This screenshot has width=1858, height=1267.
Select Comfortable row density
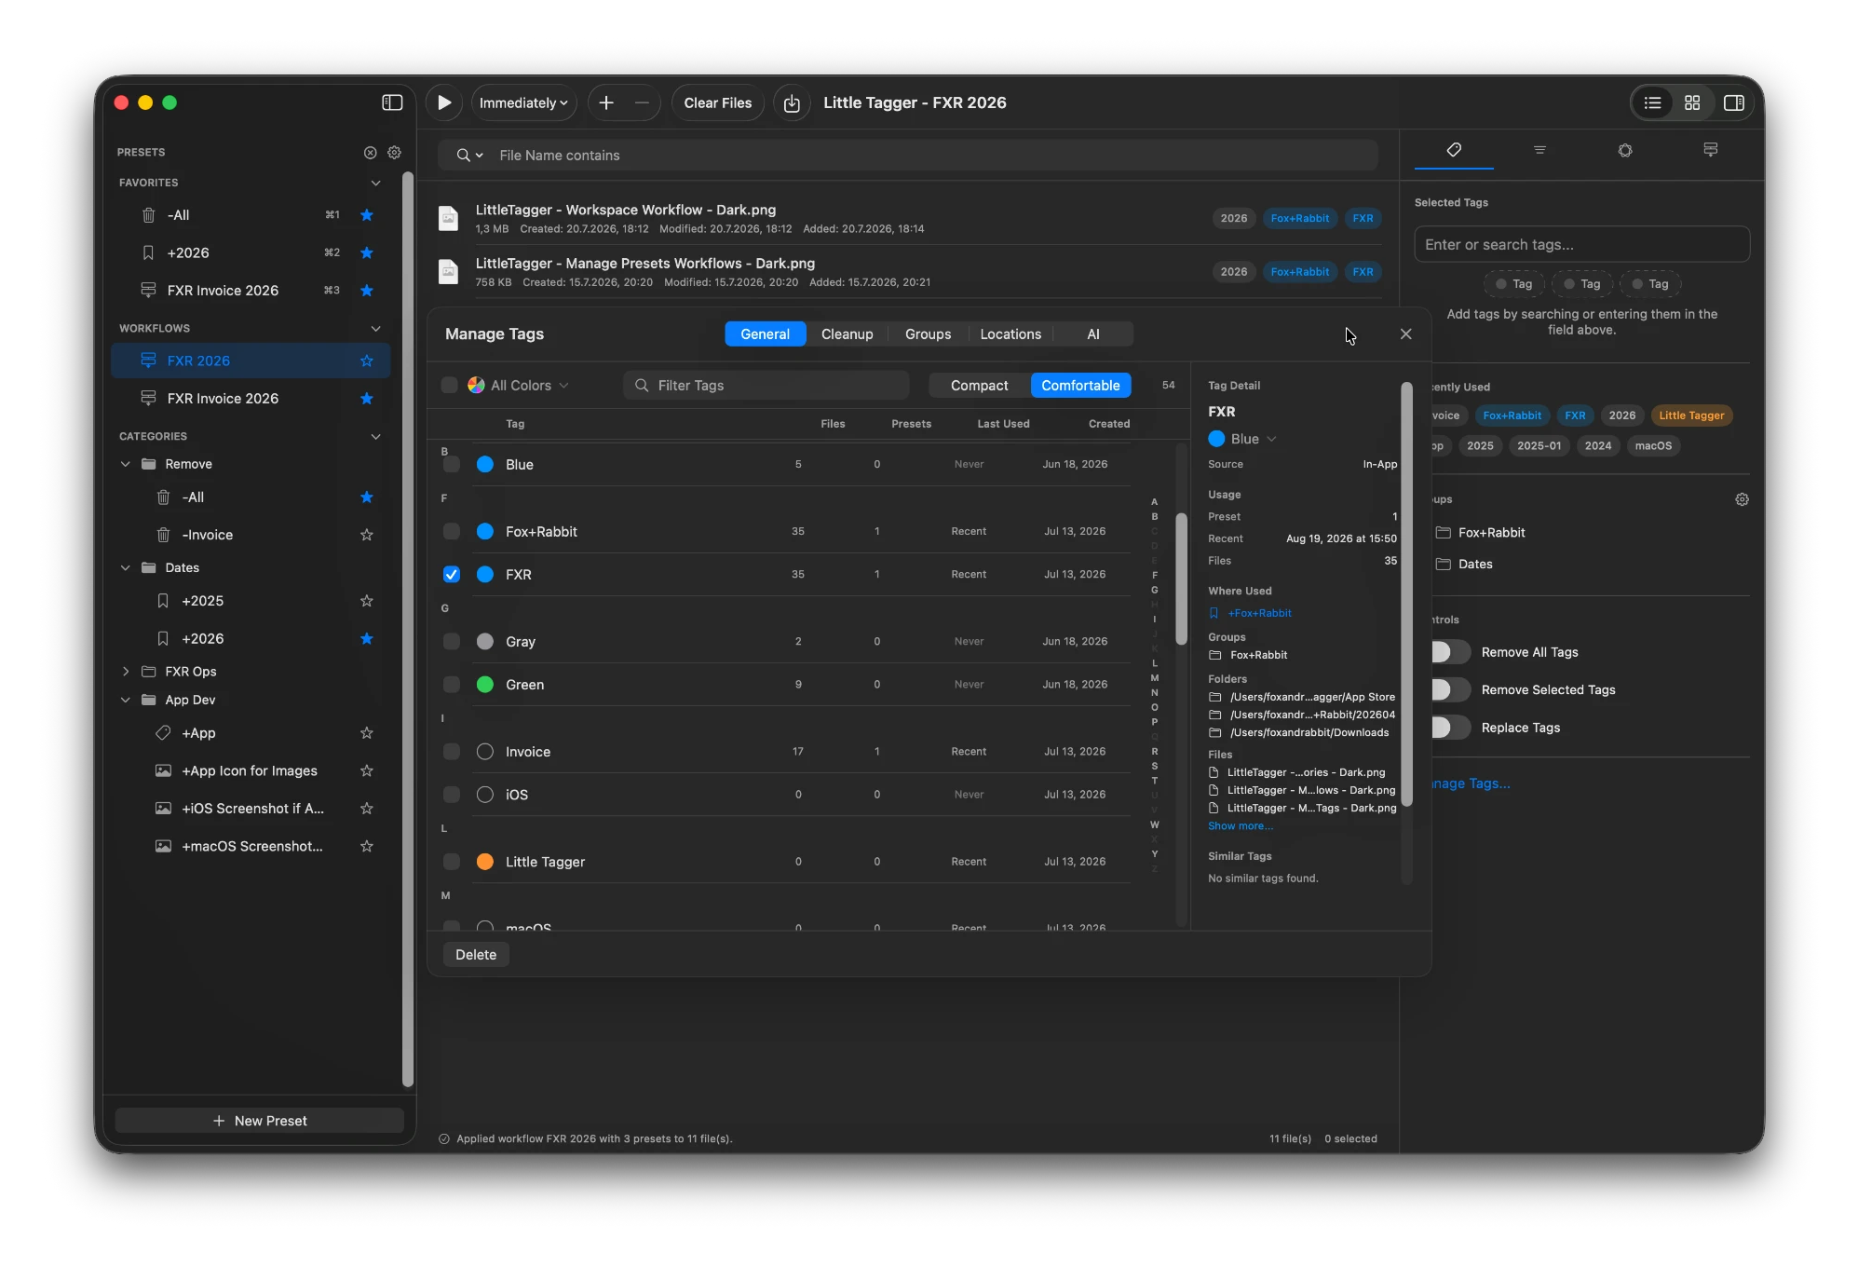[x=1081, y=385]
